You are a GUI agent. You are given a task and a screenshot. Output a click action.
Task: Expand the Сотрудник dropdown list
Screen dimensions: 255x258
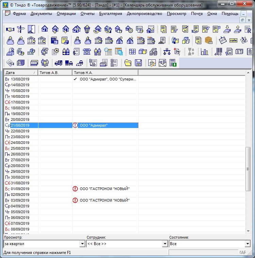(165, 244)
